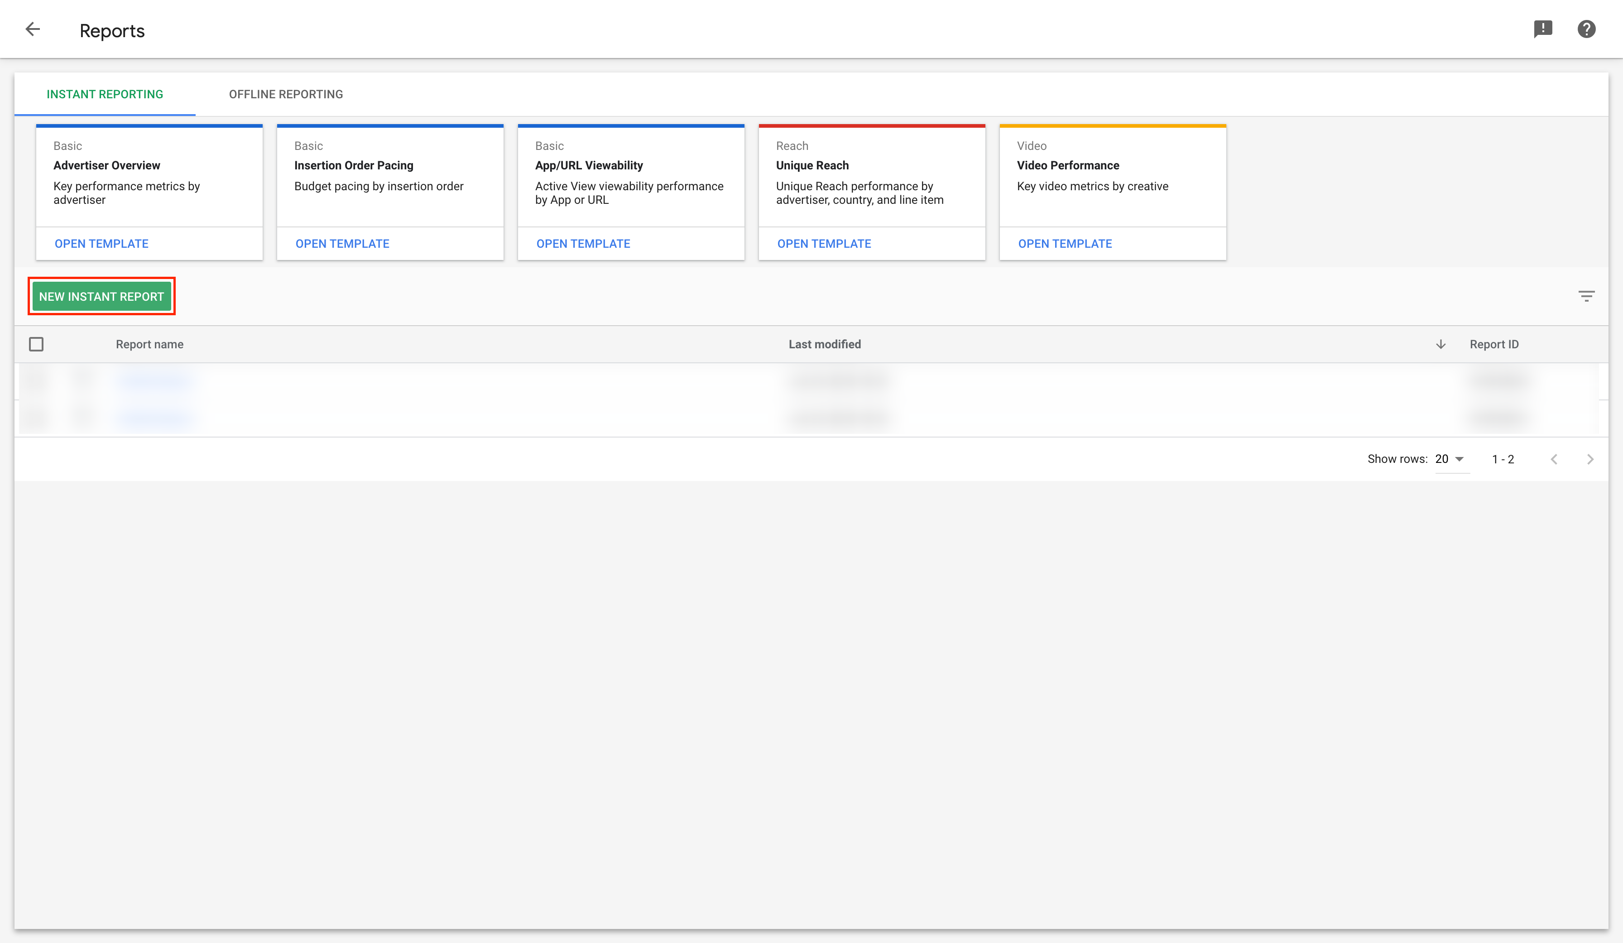The image size is (1623, 943).
Task: Click the New Instant Report button
Action: tap(102, 296)
